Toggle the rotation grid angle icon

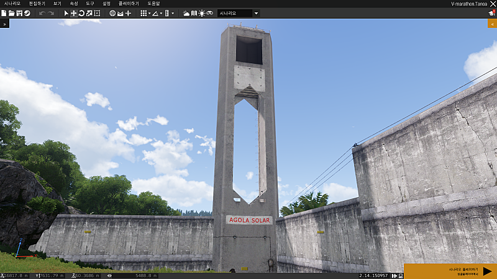click(155, 13)
